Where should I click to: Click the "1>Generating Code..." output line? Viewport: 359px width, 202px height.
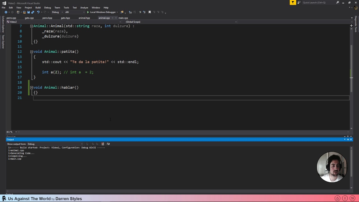coord(21,153)
